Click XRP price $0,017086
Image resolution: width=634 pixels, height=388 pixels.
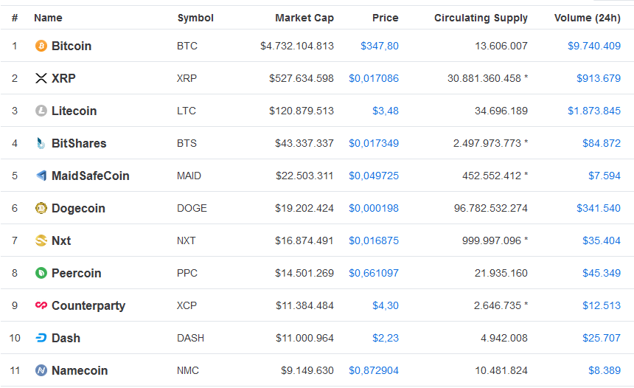(374, 78)
